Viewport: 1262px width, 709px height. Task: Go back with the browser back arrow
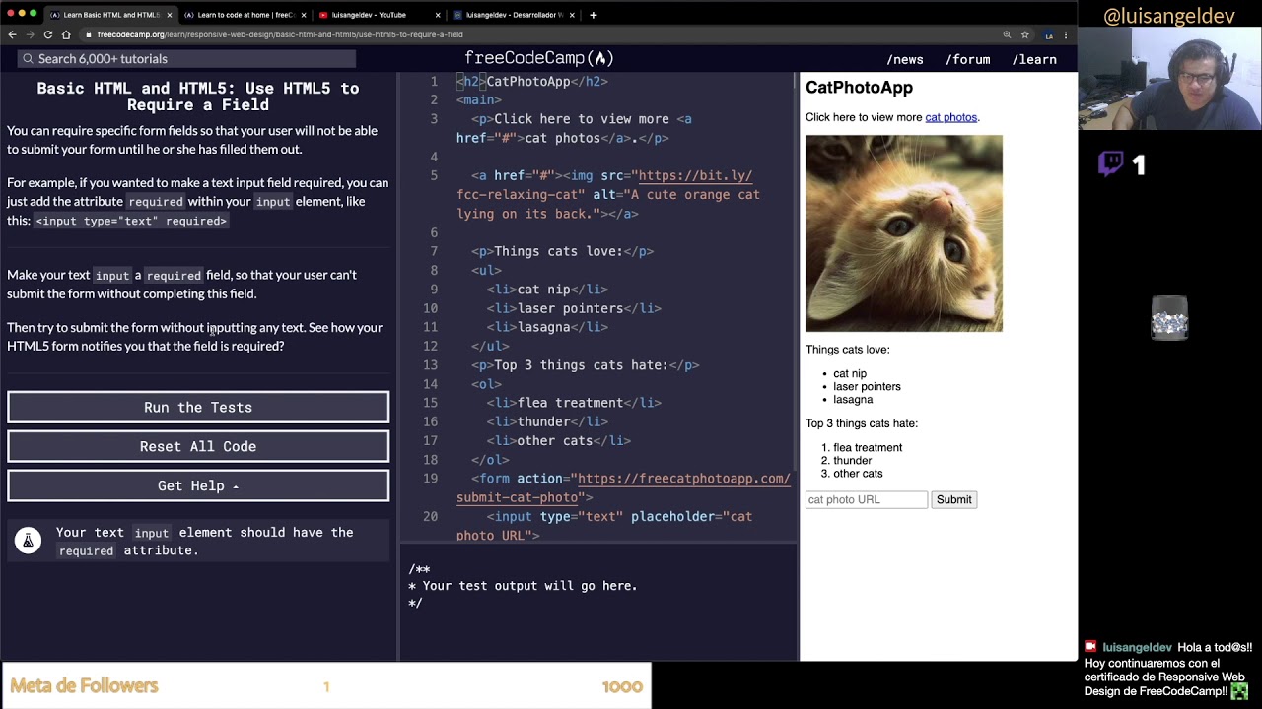pyautogui.click(x=12, y=34)
